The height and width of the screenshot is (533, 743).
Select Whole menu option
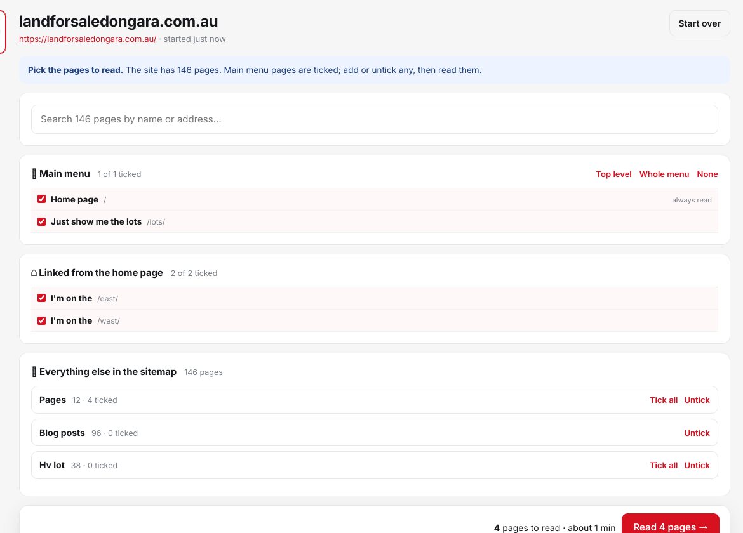click(664, 174)
